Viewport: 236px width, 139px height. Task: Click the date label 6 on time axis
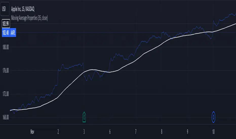(110, 132)
